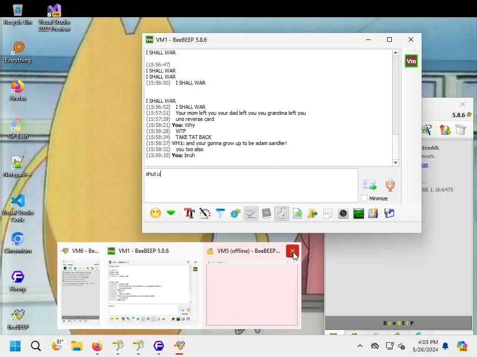
Task: Click the send folder icon
Action: click(313, 213)
